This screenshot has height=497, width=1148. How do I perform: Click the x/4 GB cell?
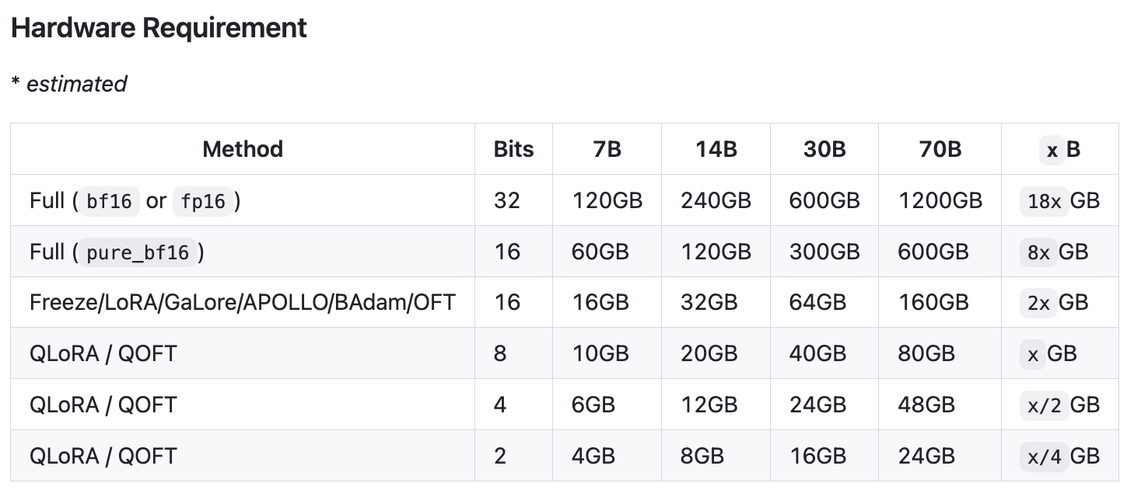(1062, 456)
